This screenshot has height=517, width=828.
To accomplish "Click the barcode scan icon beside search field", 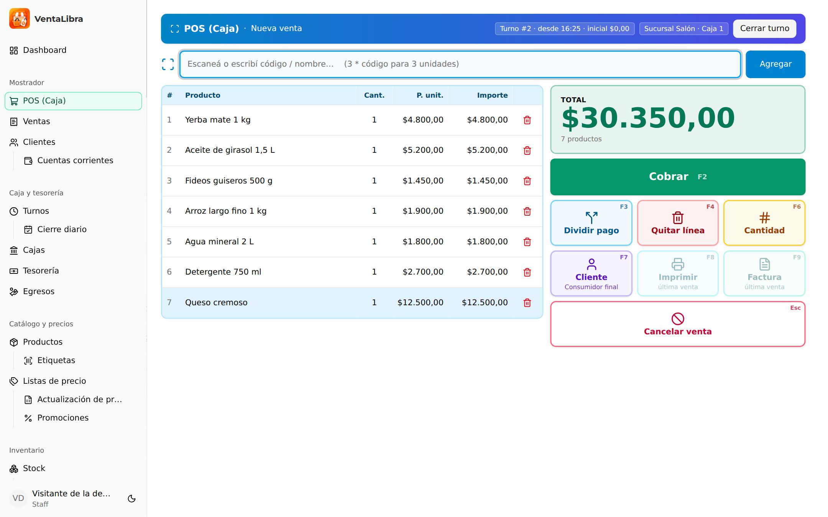I will coord(168,64).
